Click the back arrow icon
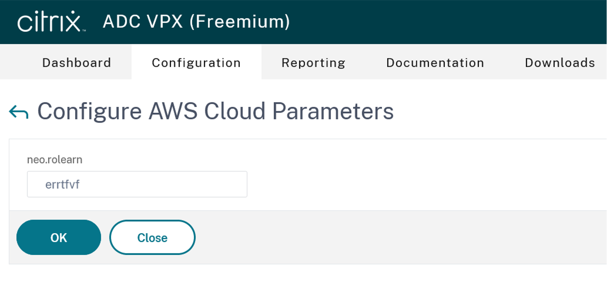Viewport: 607px width, 283px height. click(19, 112)
